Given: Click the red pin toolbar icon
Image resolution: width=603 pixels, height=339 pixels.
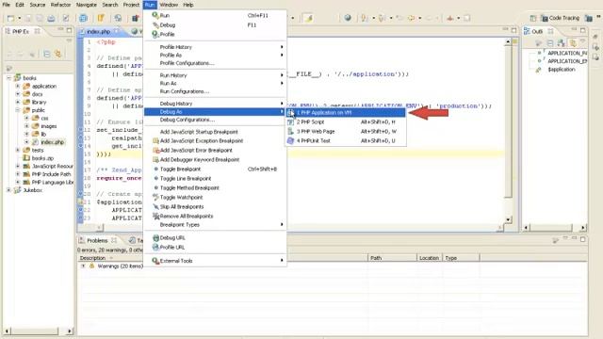Looking at the screenshot, I should tap(450, 18).
